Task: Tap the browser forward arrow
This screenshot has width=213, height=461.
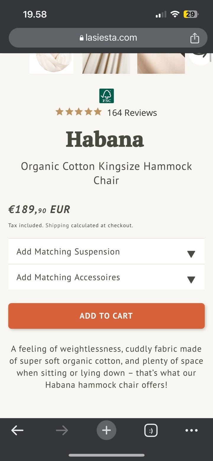Action: [62, 430]
